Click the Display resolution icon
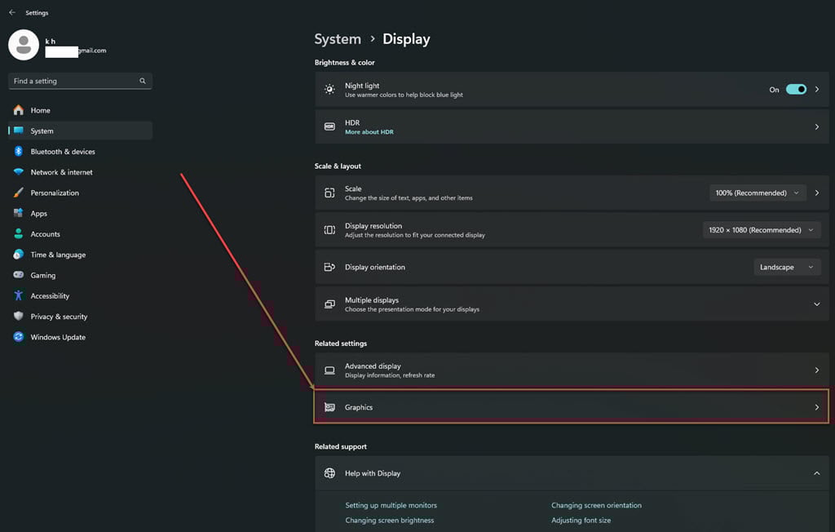Screen dimensions: 835x532 329,229
